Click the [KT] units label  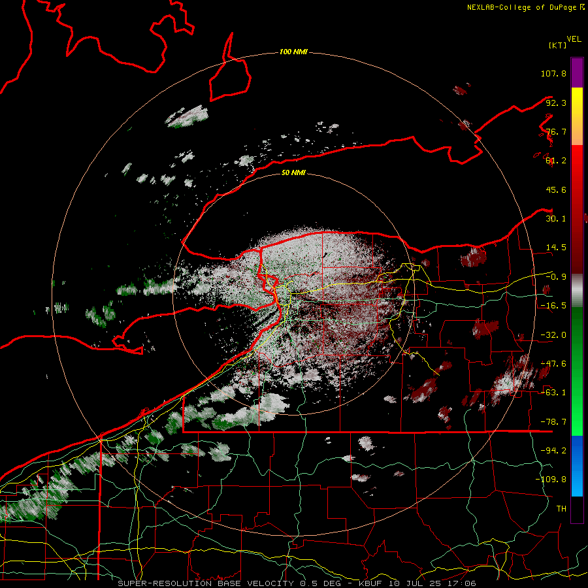[557, 45]
